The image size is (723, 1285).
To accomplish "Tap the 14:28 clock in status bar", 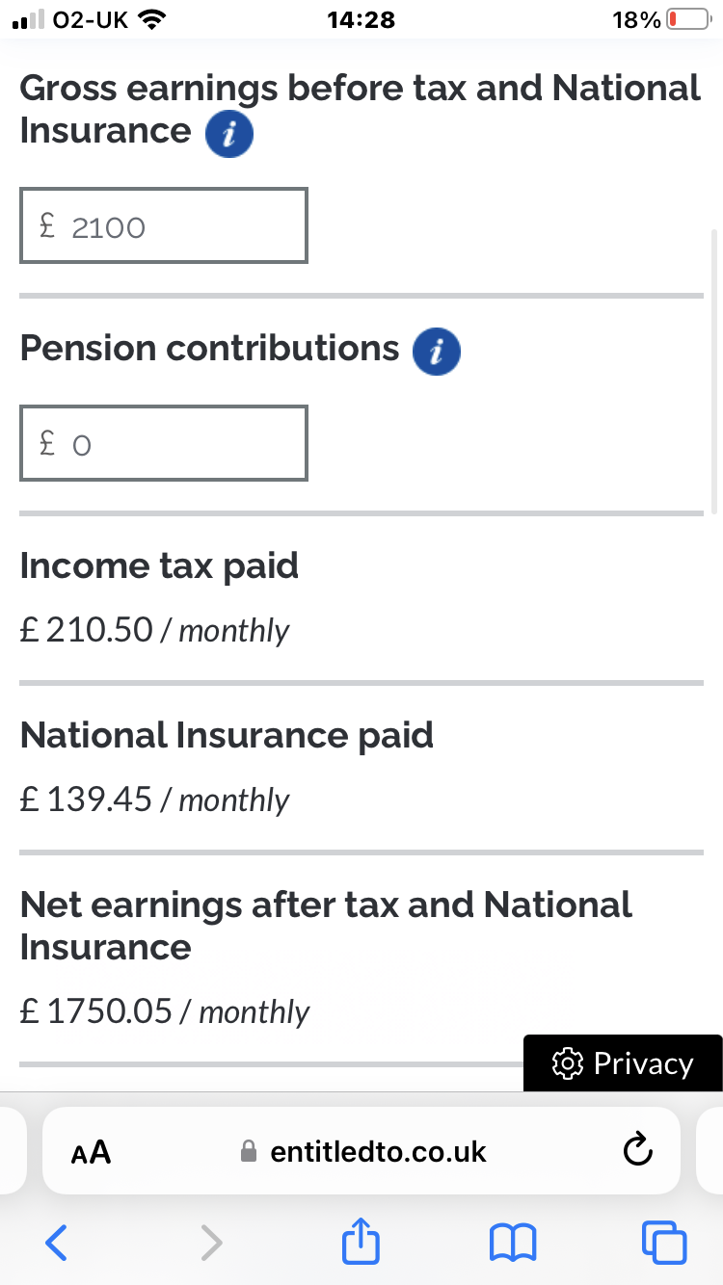I will 361,20.
